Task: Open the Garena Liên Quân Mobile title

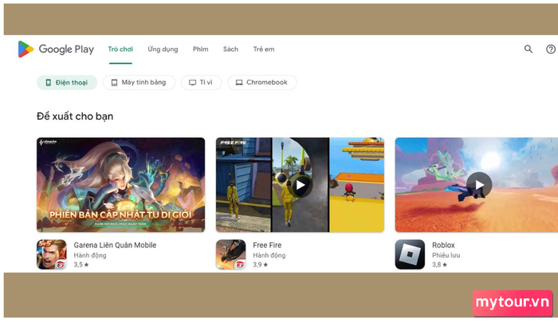Action: click(x=115, y=245)
